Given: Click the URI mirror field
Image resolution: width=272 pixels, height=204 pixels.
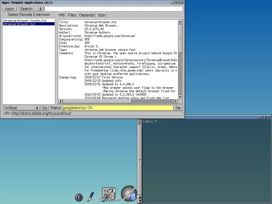Looking at the screenshot, I should coord(97,113).
